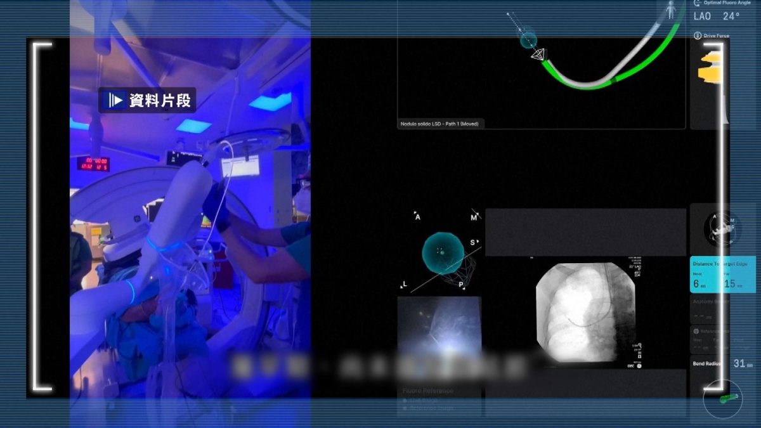Click the Drive Force info icon
The image size is (761, 428).
pyautogui.click(x=698, y=36)
